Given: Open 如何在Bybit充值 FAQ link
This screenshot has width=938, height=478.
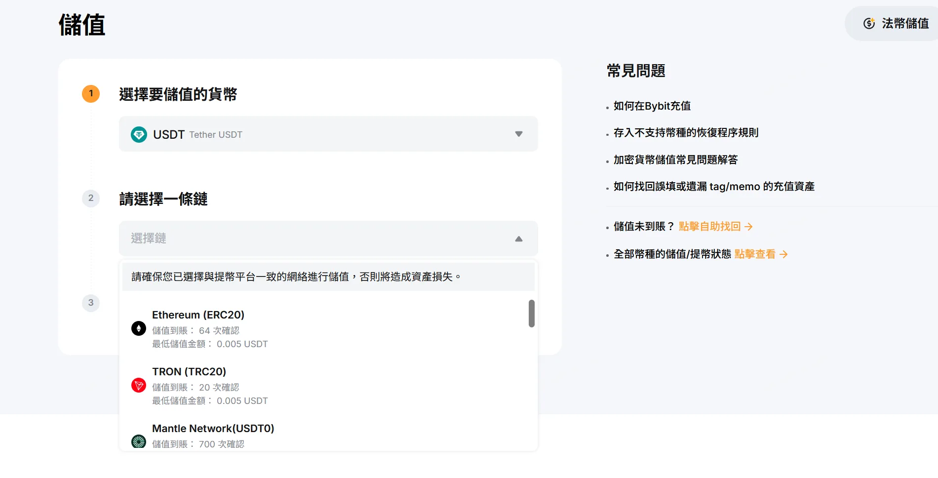Looking at the screenshot, I should click(x=652, y=106).
